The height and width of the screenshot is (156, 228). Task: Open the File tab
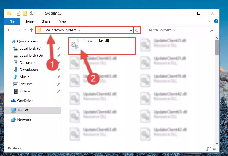pyautogui.click(x=12, y=21)
